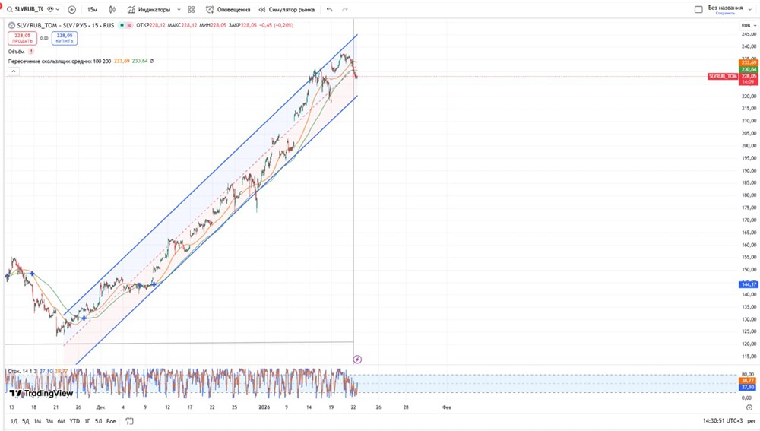This screenshot has height=431, width=760.
Task: Select the Пересечение скользящих средних 100 200 legend
Action: [59, 61]
